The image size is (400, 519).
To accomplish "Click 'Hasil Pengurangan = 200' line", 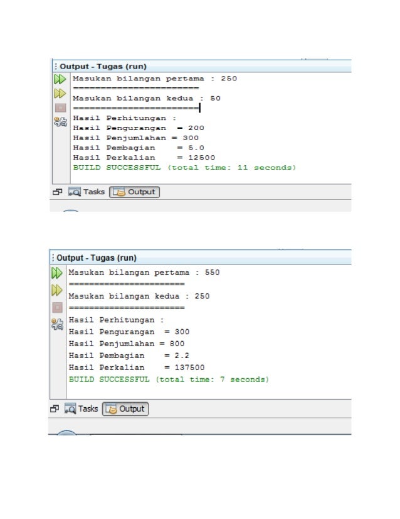I will [x=139, y=128].
